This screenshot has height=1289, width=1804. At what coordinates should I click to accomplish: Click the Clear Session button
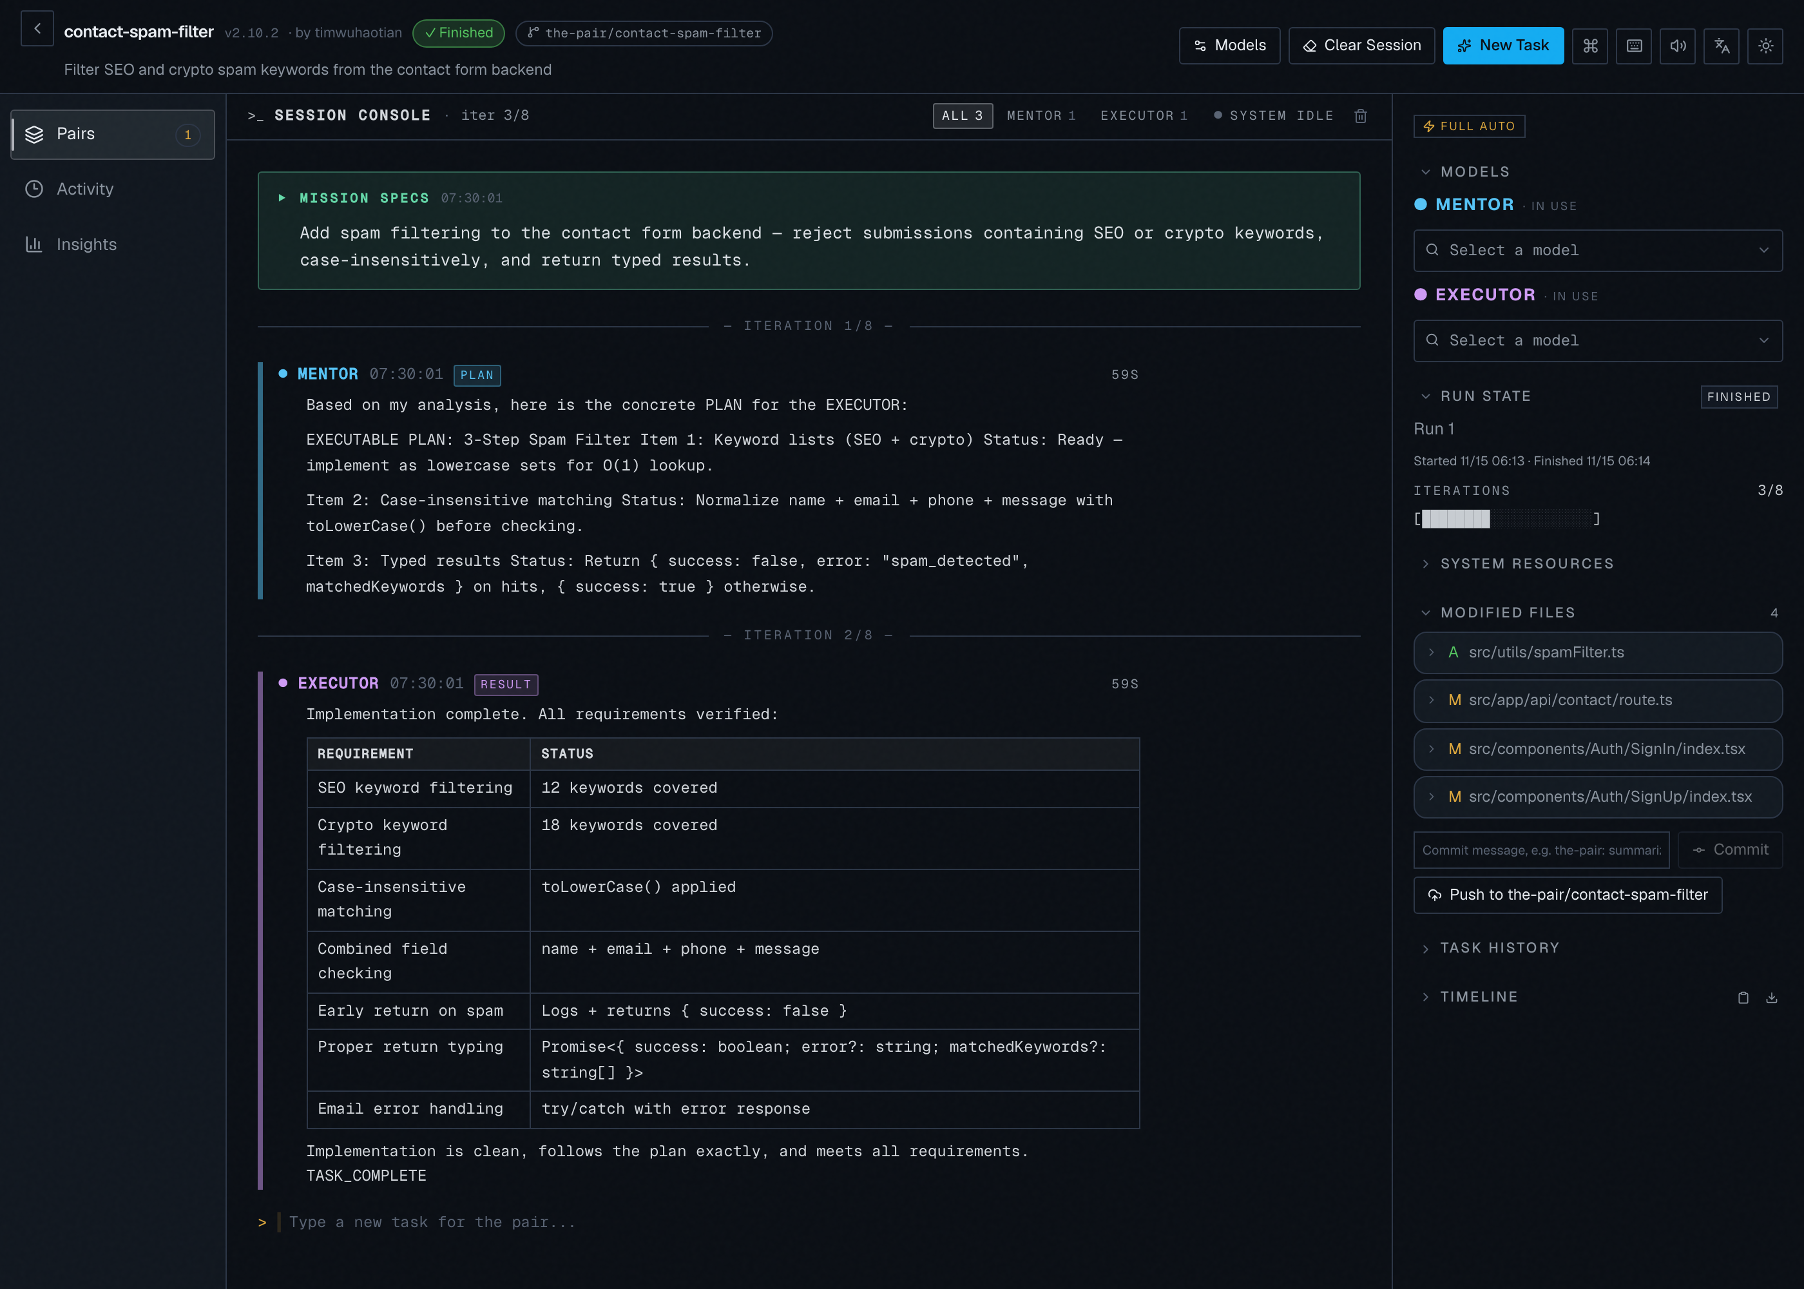point(1361,46)
